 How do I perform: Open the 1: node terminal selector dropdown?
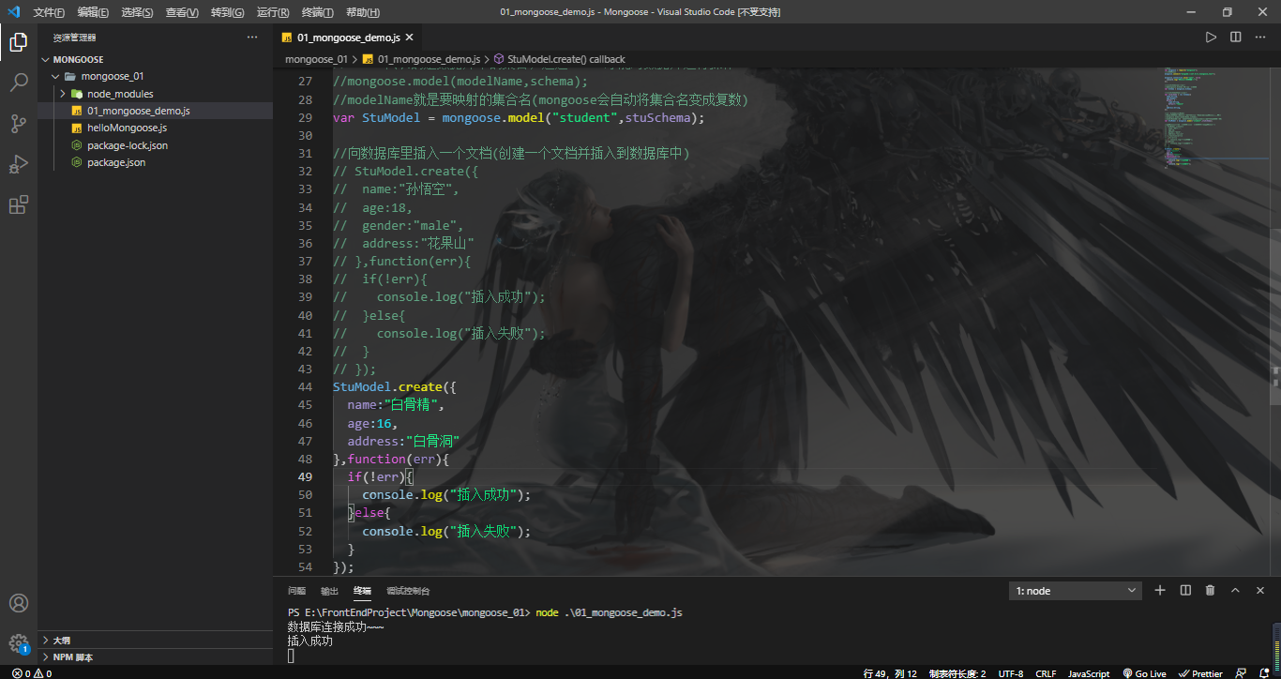[x=1076, y=591]
